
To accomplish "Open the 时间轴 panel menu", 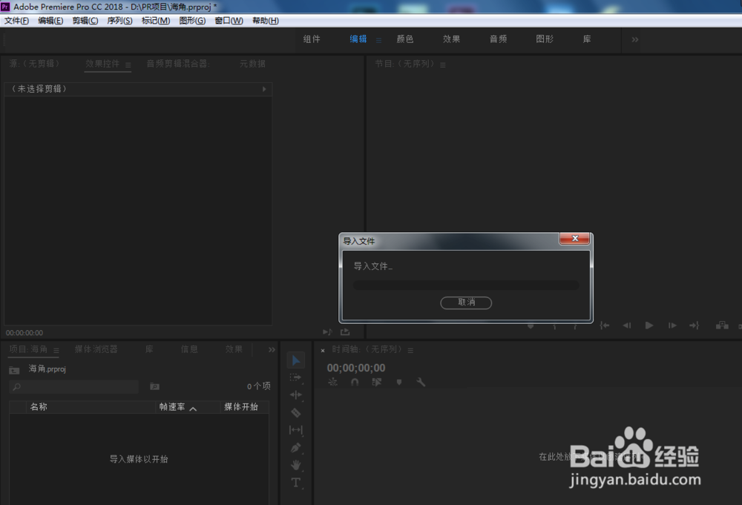I will pos(410,350).
